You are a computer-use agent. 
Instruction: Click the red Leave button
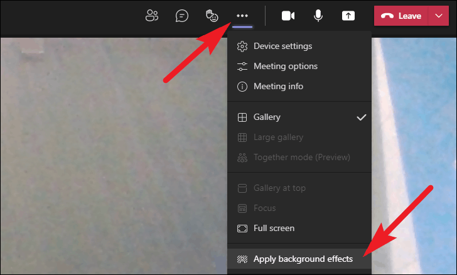(x=401, y=16)
